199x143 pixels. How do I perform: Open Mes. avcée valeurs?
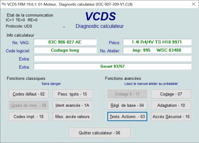pos(73,116)
